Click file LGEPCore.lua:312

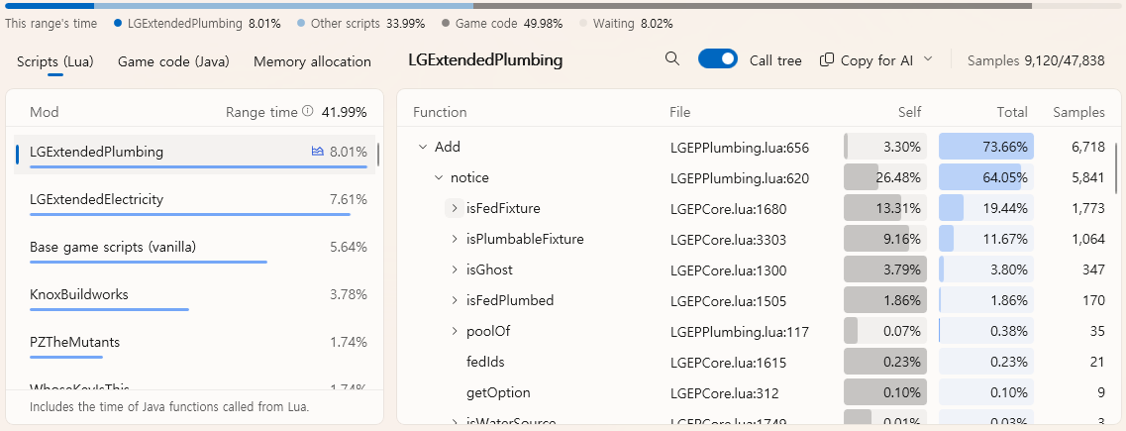(x=724, y=393)
